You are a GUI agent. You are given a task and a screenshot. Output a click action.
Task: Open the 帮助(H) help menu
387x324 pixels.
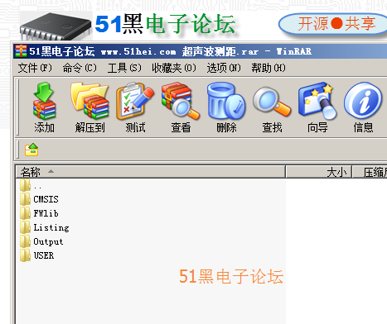coord(268,68)
